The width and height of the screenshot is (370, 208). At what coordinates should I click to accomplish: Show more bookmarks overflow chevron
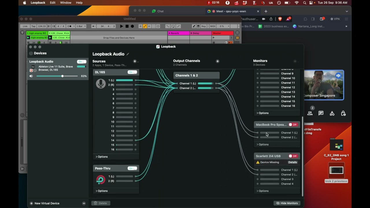point(346,26)
